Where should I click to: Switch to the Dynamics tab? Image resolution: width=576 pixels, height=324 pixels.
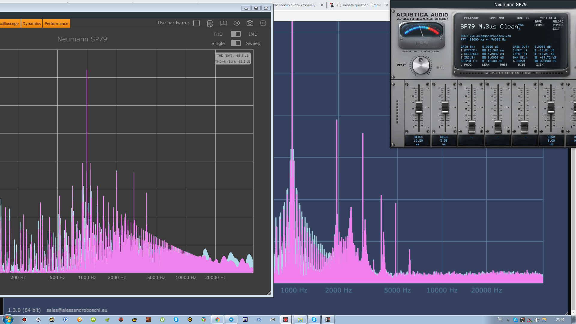click(31, 23)
